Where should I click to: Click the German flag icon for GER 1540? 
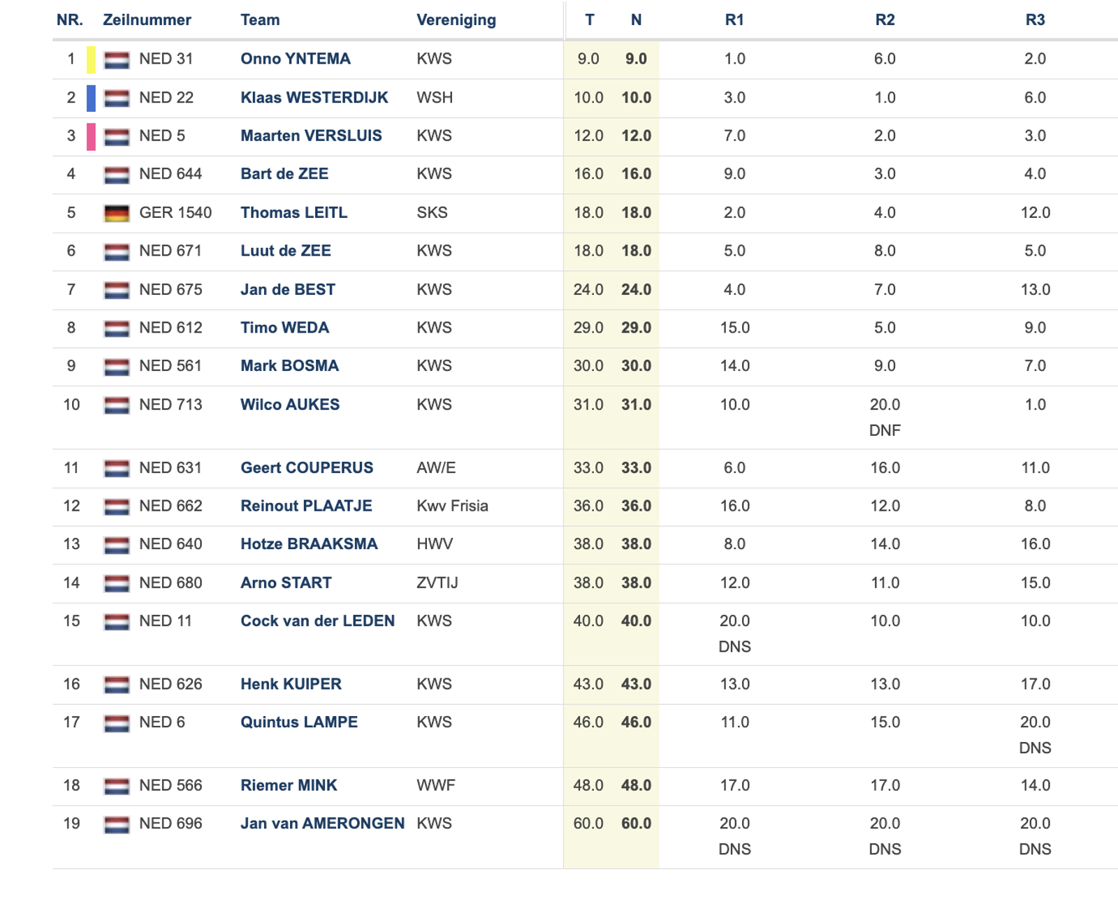117,213
